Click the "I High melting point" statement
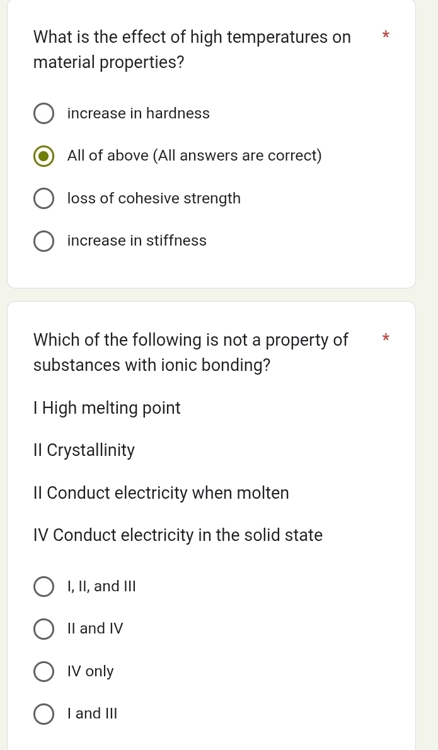The height and width of the screenshot is (750, 438). point(107,408)
